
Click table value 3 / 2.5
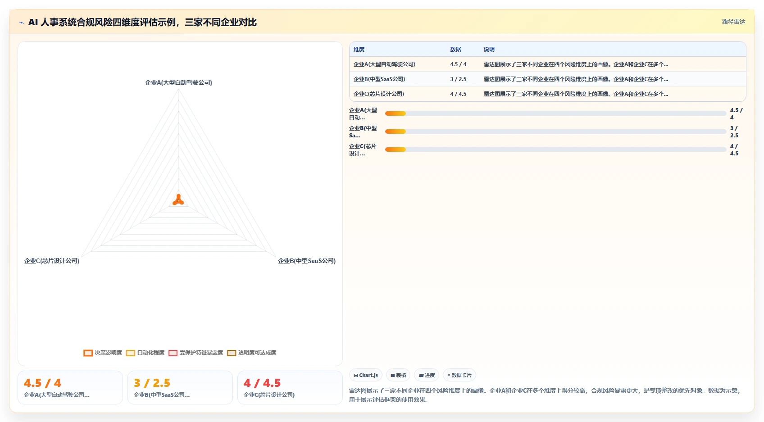458,79
